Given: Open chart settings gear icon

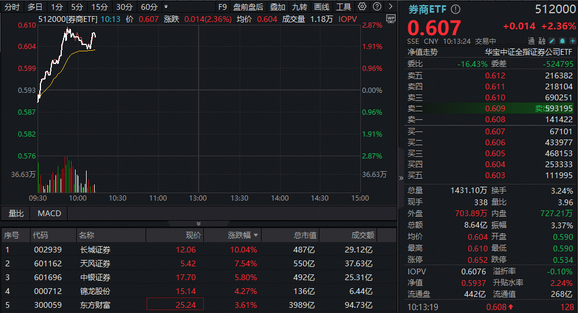Looking at the screenshot, I should 362,6.
